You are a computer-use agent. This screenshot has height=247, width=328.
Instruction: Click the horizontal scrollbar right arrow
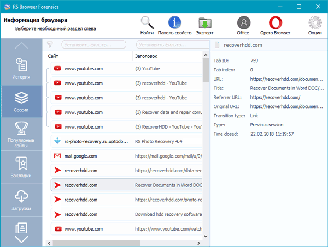(x=199, y=243)
